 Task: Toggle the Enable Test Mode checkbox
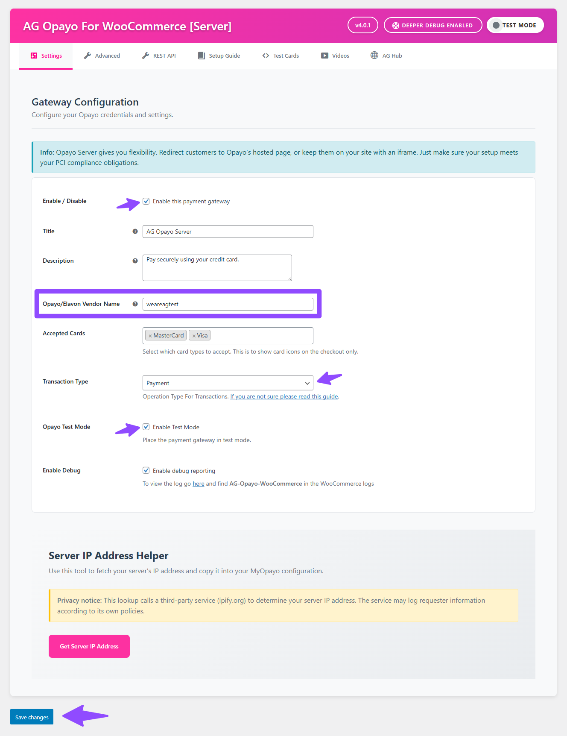click(x=146, y=427)
